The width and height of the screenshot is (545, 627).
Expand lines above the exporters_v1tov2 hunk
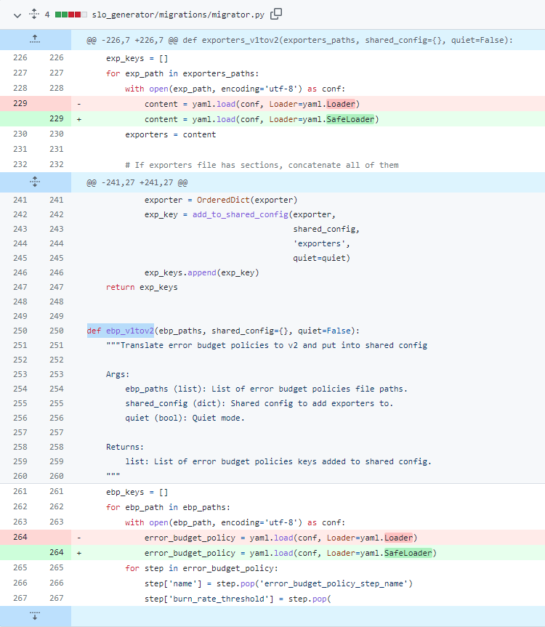(x=35, y=39)
